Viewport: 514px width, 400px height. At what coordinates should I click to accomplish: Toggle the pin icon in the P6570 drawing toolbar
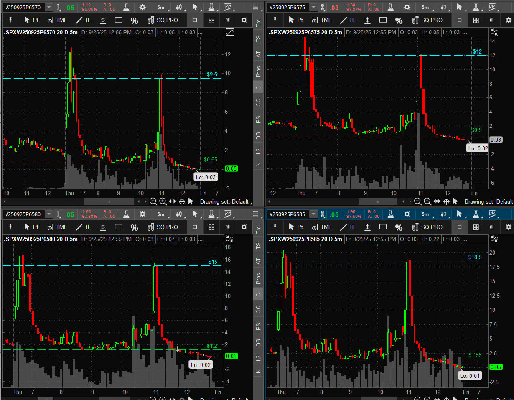(x=10, y=20)
